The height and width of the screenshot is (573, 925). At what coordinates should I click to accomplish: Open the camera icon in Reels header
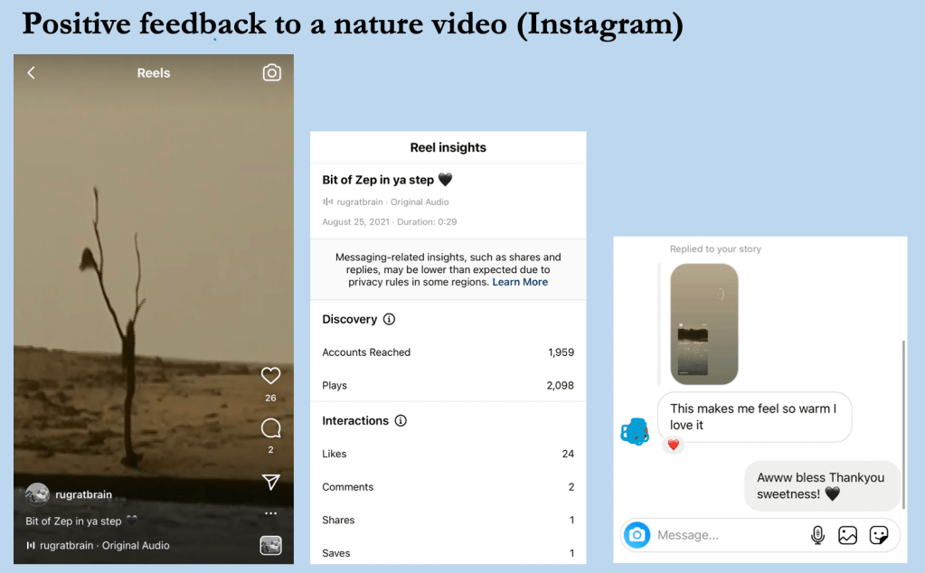click(271, 72)
